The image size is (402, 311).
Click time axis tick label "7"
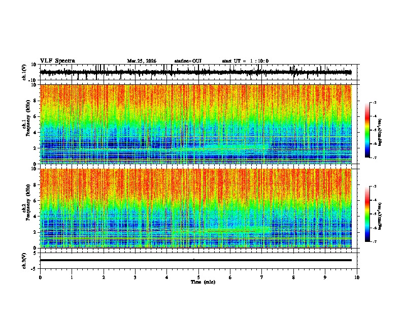pyautogui.click(x=262, y=277)
